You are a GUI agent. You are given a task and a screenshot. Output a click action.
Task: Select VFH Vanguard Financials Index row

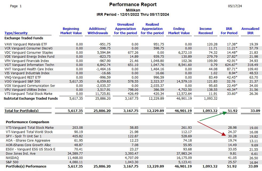[131, 61]
